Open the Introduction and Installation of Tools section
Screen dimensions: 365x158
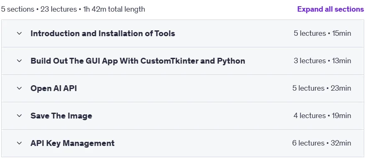click(103, 33)
